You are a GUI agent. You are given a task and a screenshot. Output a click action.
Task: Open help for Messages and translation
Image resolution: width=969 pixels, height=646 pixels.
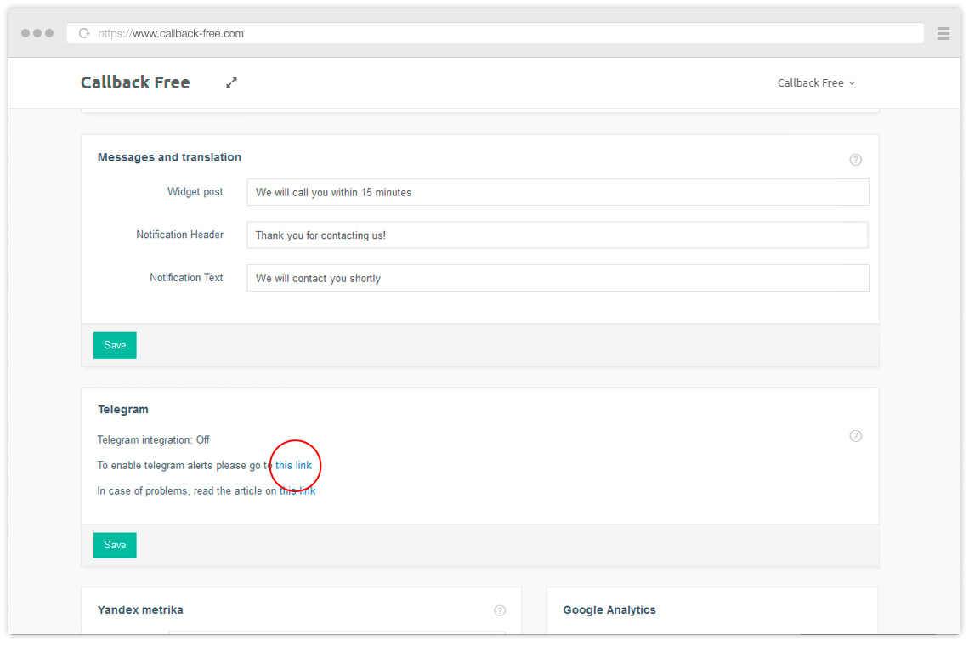coord(855,160)
